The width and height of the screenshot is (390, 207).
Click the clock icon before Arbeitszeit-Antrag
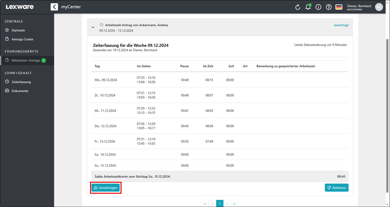tap(101, 25)
